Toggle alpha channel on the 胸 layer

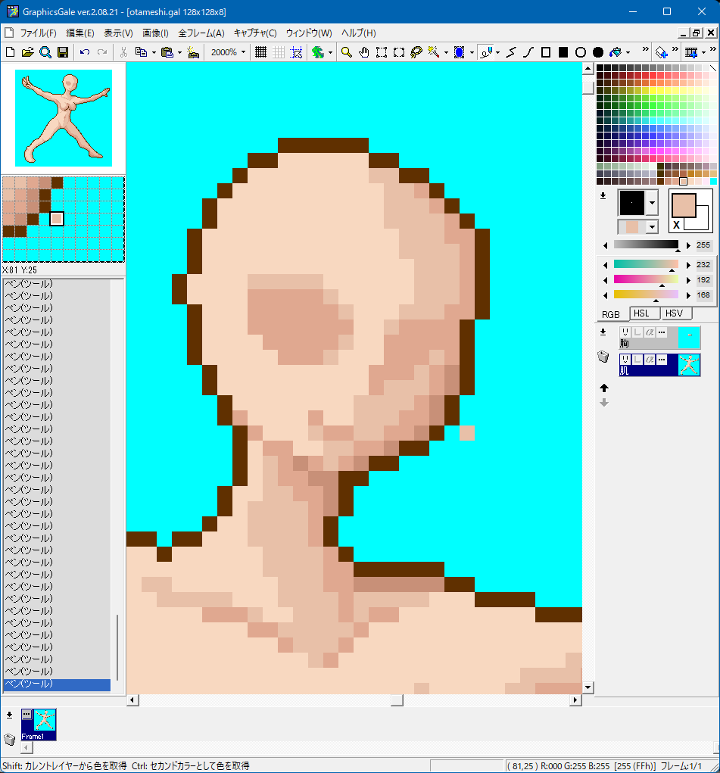[x=650, y=332]
